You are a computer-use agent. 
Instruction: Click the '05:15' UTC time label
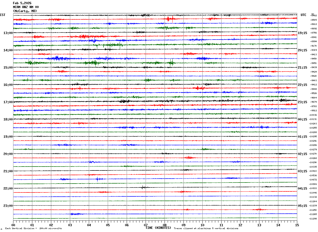coord(302,206)
